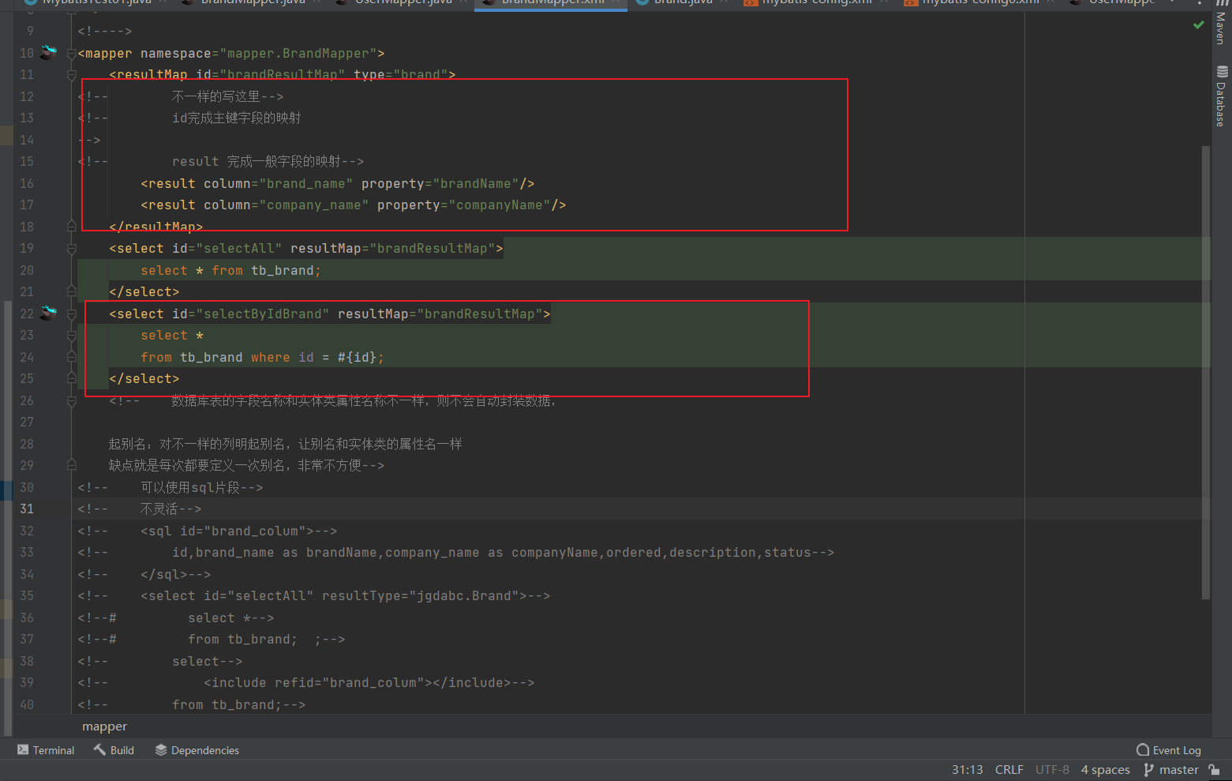Click the fold end marker on line 18
Screen dimensions: 1232x781
click(x=71, y=227)
